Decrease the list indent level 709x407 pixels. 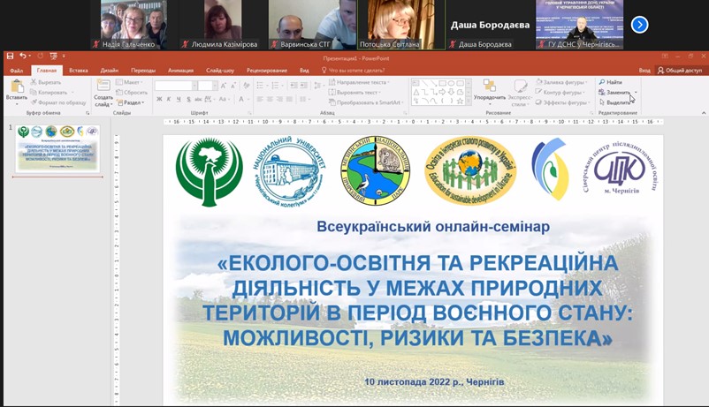[x=294, y=86]
